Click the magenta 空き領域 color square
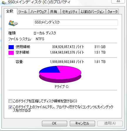The image size is (127, 131). [x=11, y=53]
